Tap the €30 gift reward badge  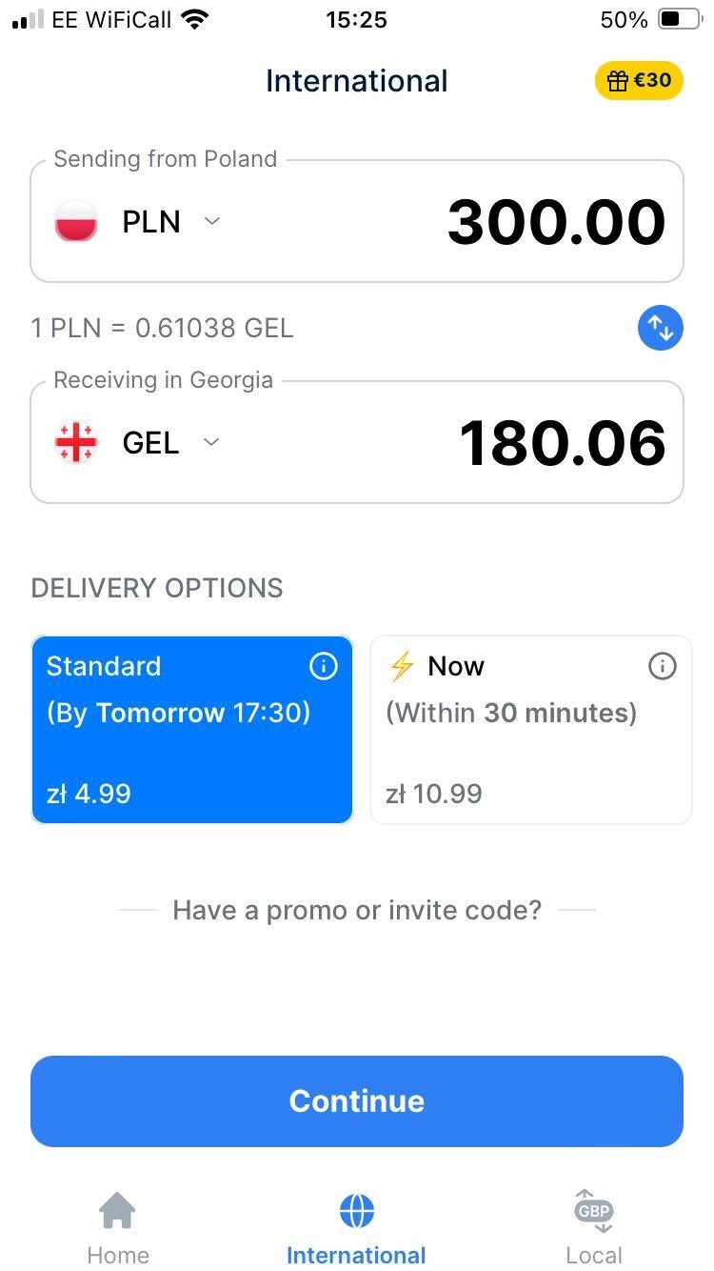pyautogui.click(x=639, y=80)
